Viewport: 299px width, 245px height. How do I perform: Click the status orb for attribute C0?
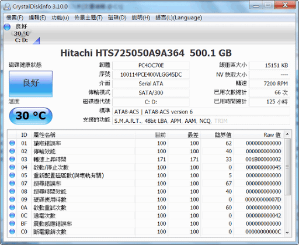(12, 232)
